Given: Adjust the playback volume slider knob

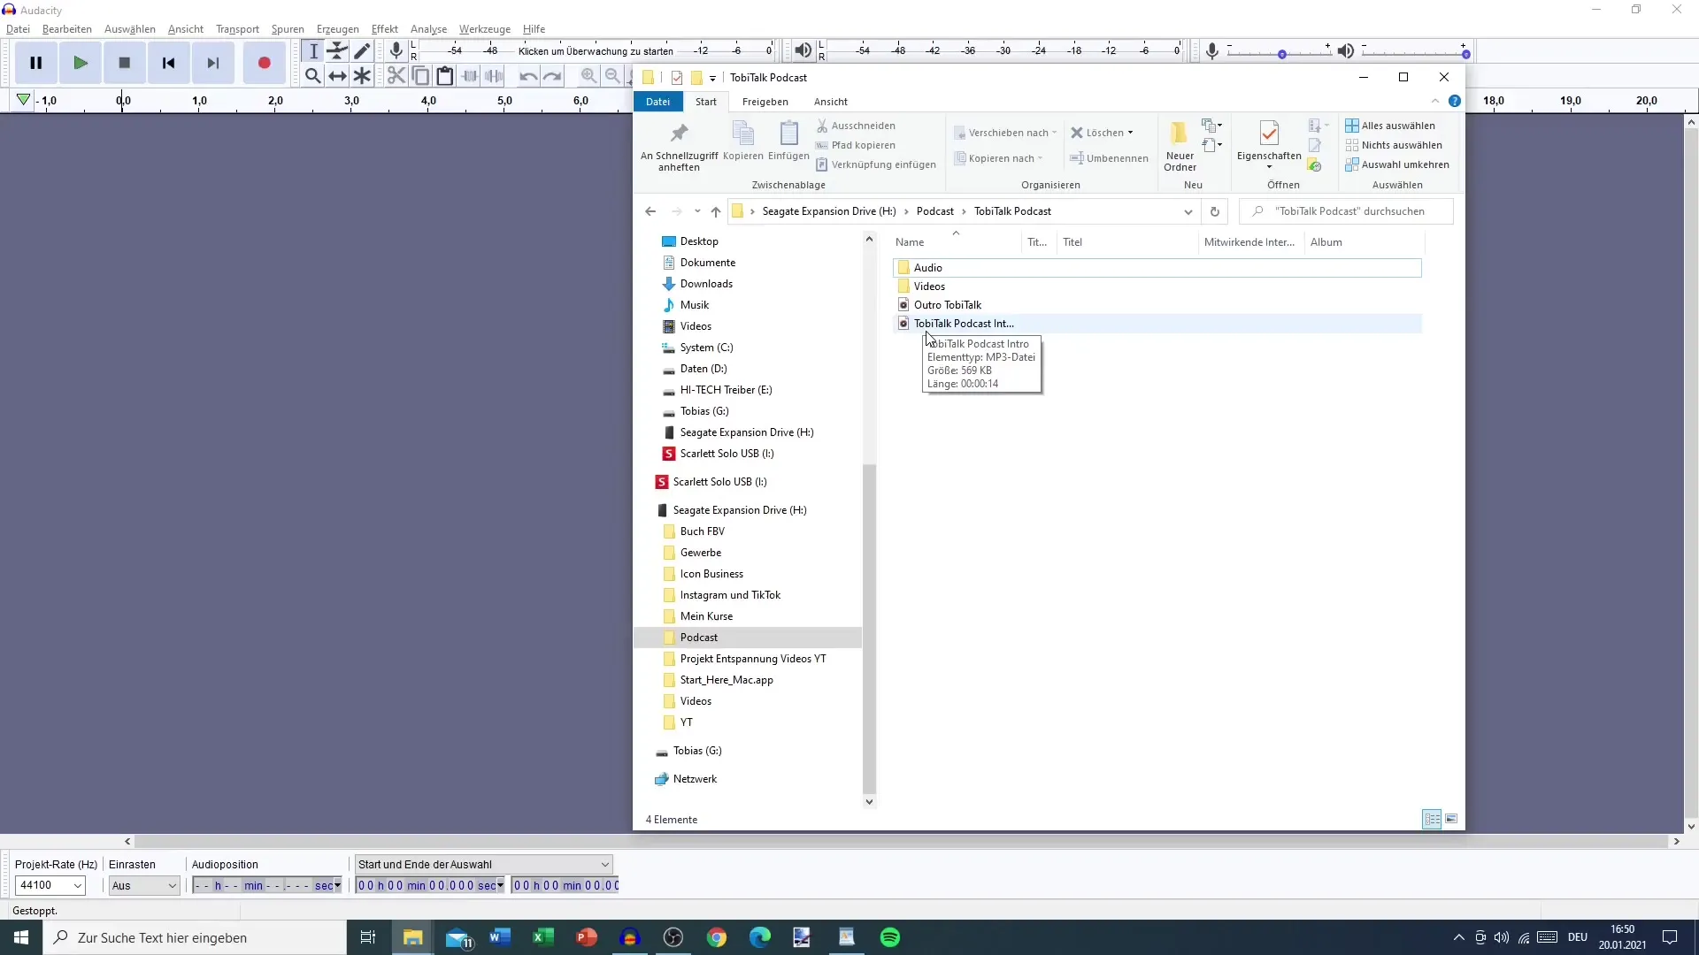Looking at the screenshot, I should pos(1466,55).
